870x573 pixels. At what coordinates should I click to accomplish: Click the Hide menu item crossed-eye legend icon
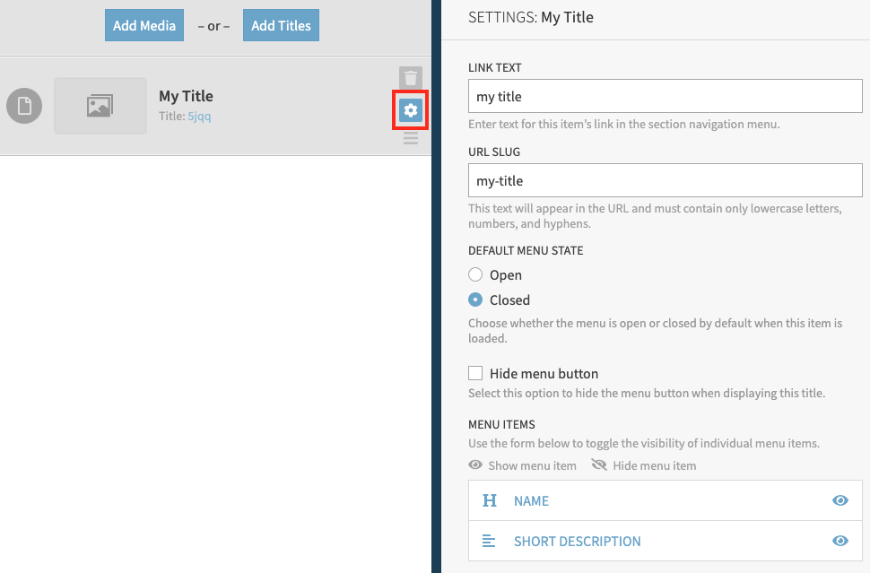[x=599, y=465]
